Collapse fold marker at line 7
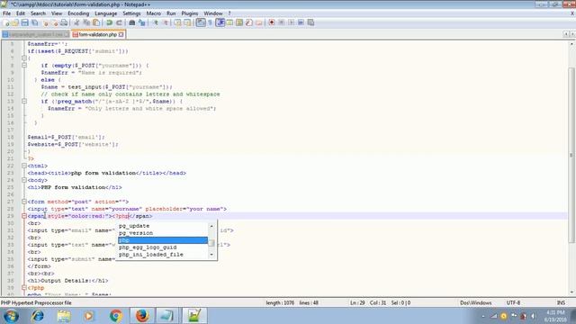 click(24, 58)
